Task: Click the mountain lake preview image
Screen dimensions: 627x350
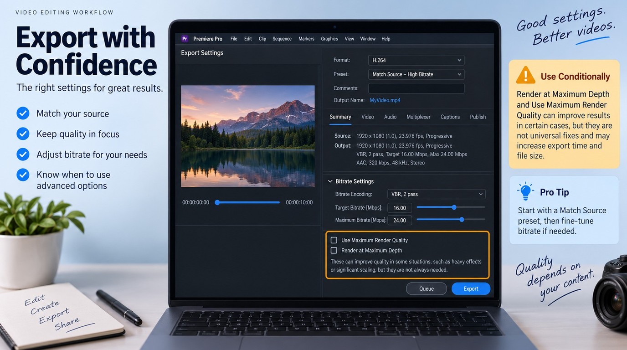Action: click(248, 136)
